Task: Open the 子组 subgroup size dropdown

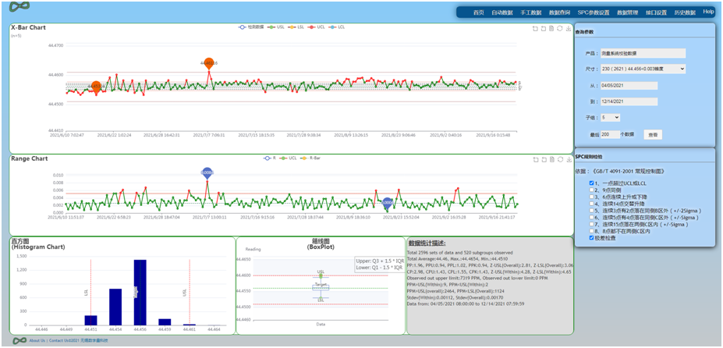Action: [x=610, y=118]
